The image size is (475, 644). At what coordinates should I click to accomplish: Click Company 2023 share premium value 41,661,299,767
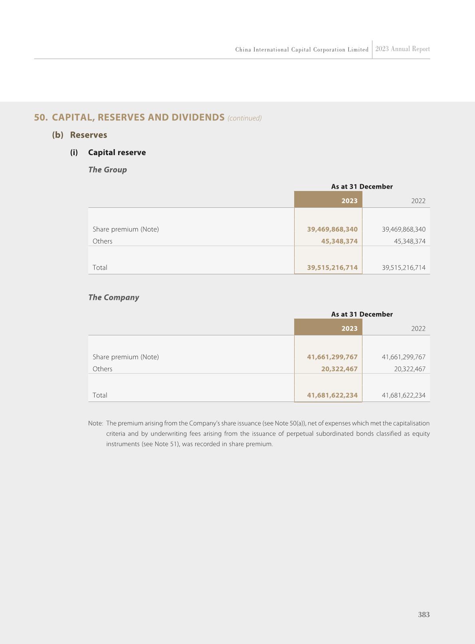coord(332,357)
